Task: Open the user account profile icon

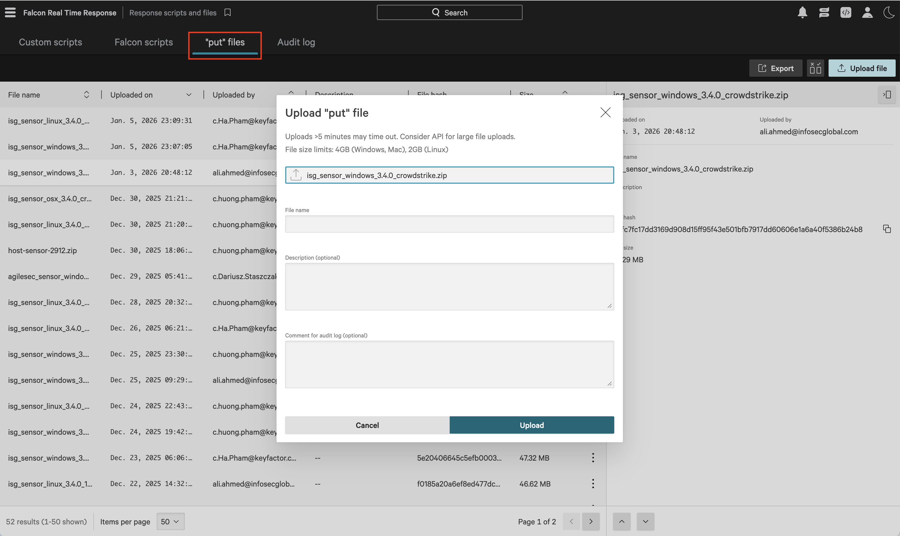Action: (x=867, y=13)
